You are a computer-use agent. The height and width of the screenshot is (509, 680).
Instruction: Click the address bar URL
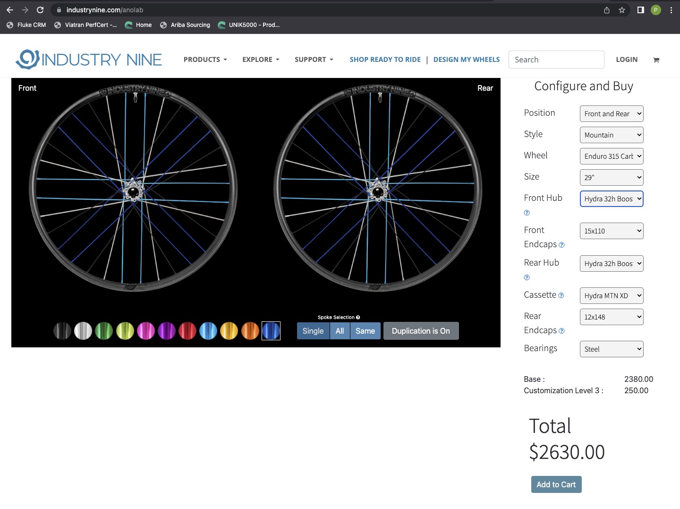[105, 10]
